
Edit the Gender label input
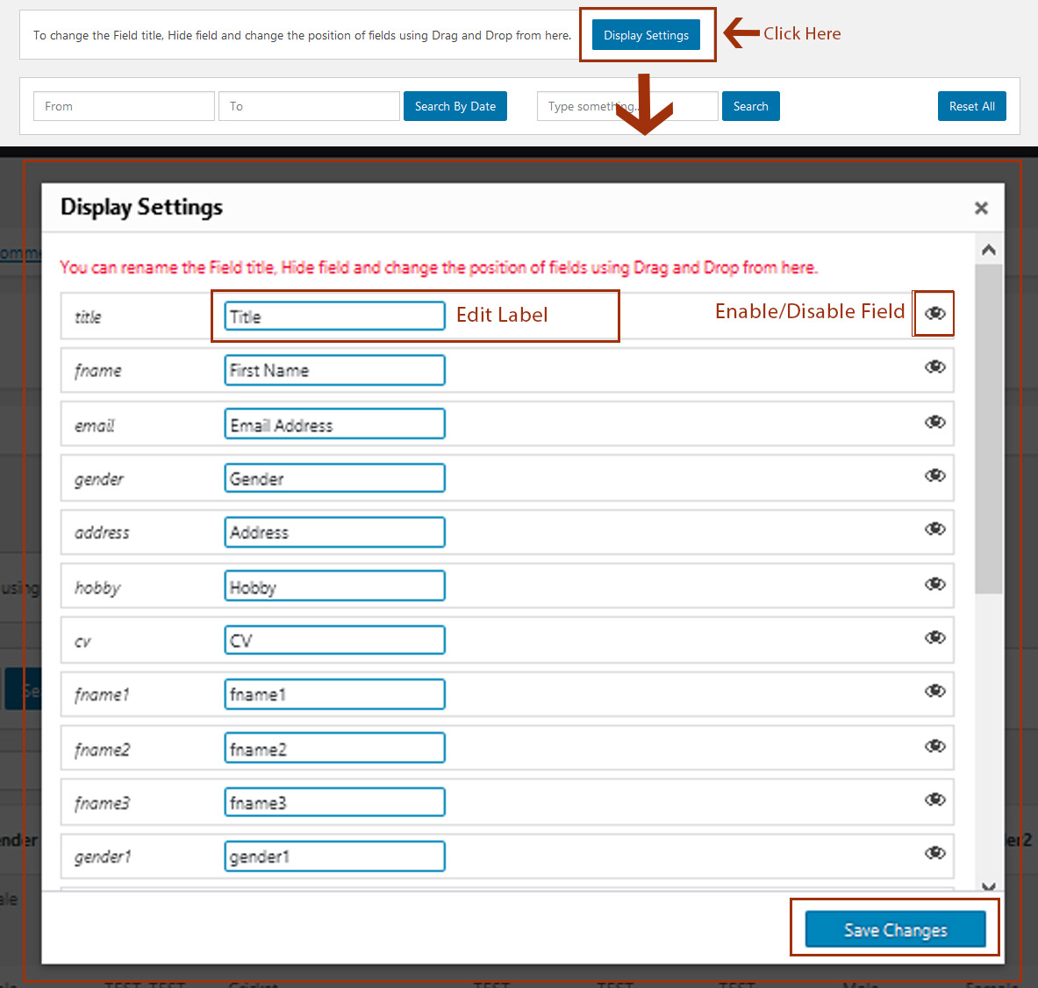(x=334, y=478)
